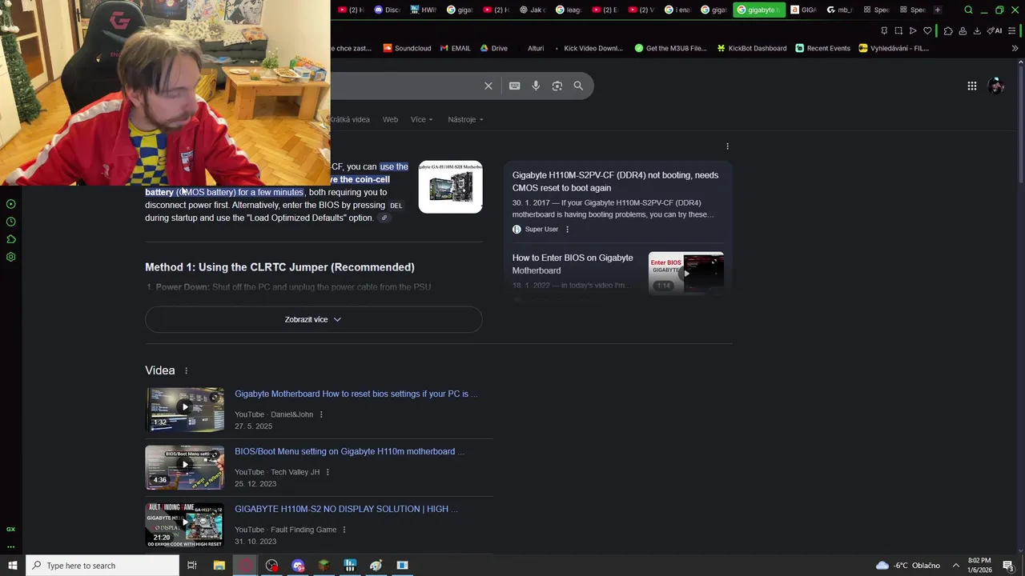This screenshot has width=1025, height=576.
Task: Submit the query using the magnifier icon
Action: tap(578, 86)
